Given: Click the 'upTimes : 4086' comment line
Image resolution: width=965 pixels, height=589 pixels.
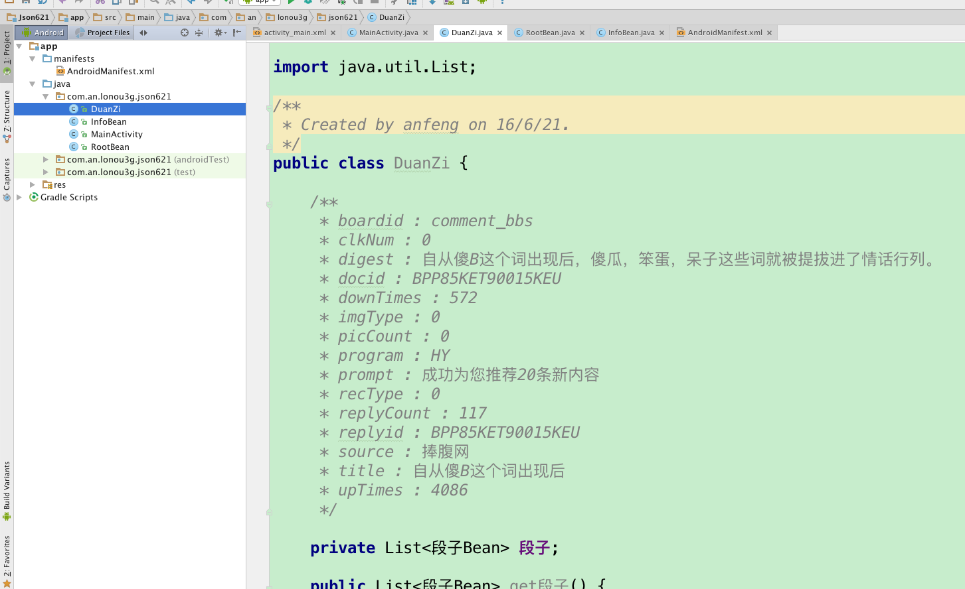Looking at the screenshot, I should click(393, 490).
